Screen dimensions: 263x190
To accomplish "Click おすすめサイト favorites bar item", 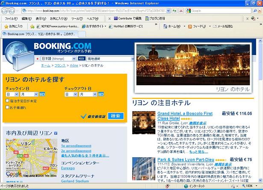I will coord(94,26).
